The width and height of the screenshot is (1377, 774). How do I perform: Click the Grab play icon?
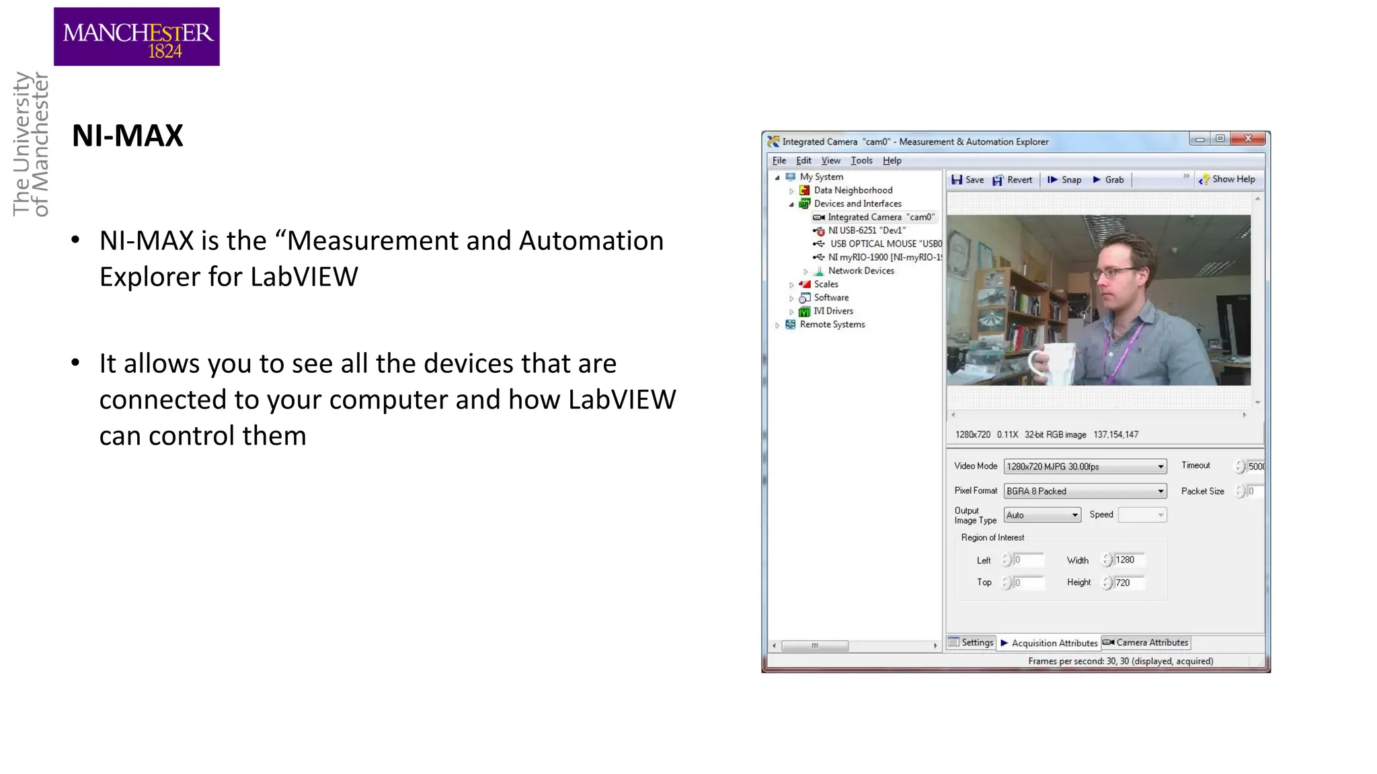[x=1097, y=179]
